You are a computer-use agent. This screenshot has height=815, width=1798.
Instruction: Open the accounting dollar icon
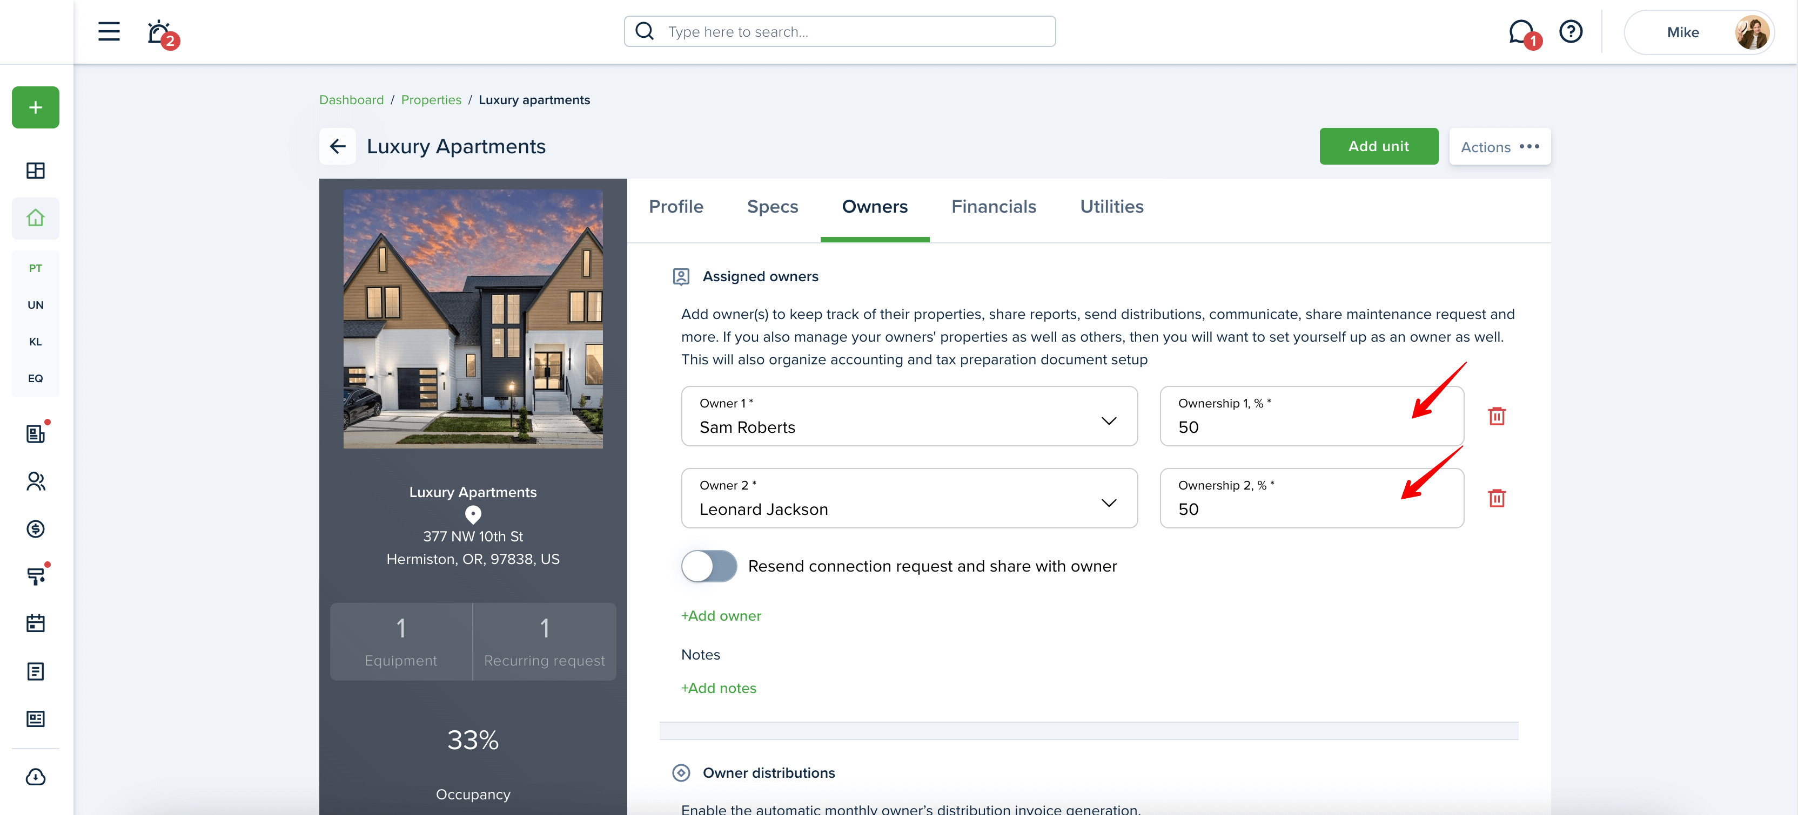click(36, 528)
